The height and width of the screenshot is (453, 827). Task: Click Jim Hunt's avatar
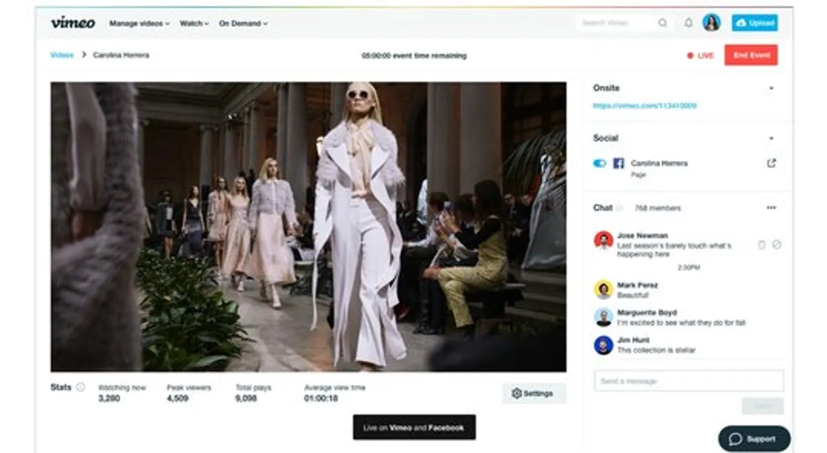click(603, 345)
